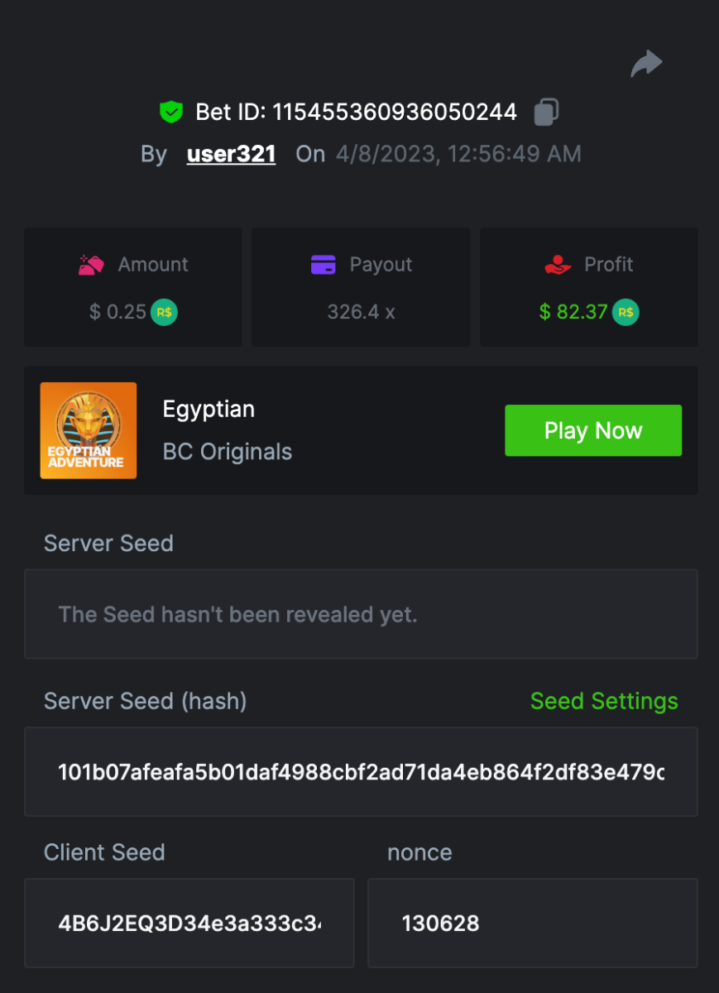Open the user321 profile link

pyautogui.click(x=231, y=154)
